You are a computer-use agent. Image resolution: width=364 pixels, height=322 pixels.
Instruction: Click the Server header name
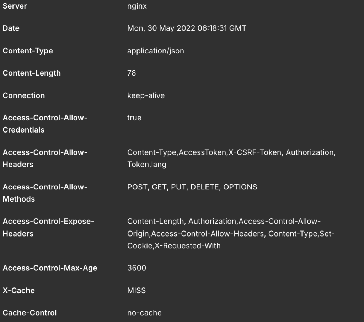(x=15, y=6)
